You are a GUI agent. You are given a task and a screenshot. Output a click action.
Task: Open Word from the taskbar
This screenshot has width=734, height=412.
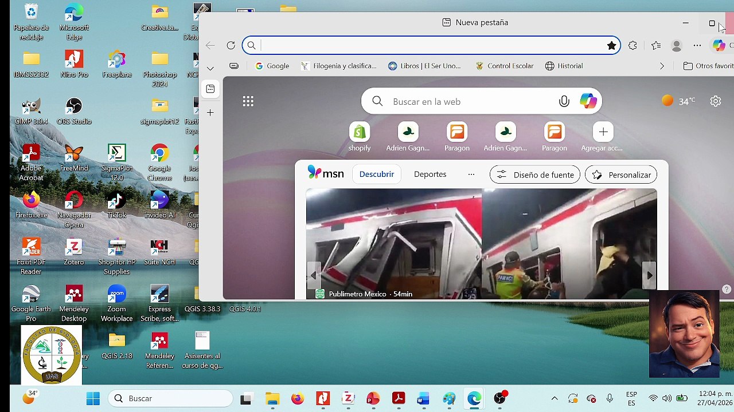coord(423,398)
